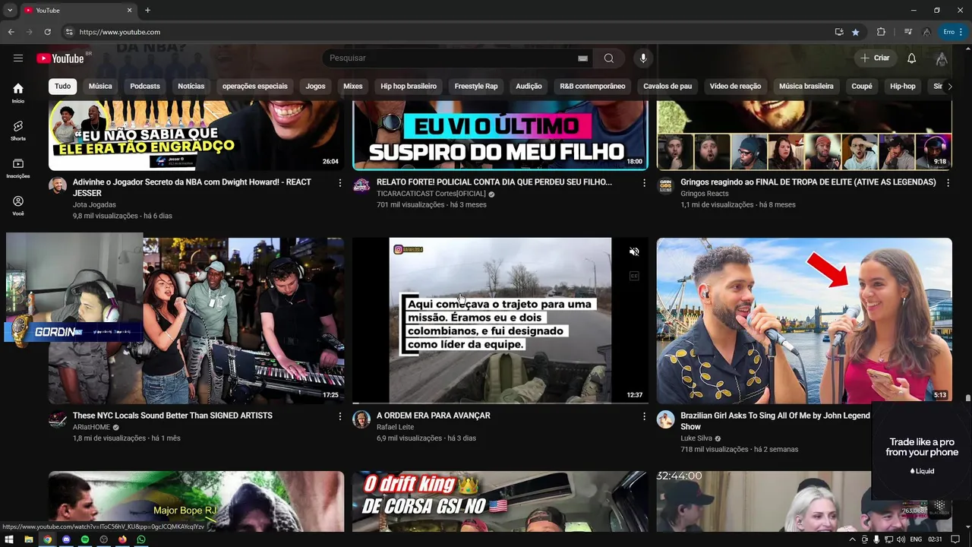Open a new browser tab
The height and width of the screenshot is (547, 972).
[x=147, y=10]
